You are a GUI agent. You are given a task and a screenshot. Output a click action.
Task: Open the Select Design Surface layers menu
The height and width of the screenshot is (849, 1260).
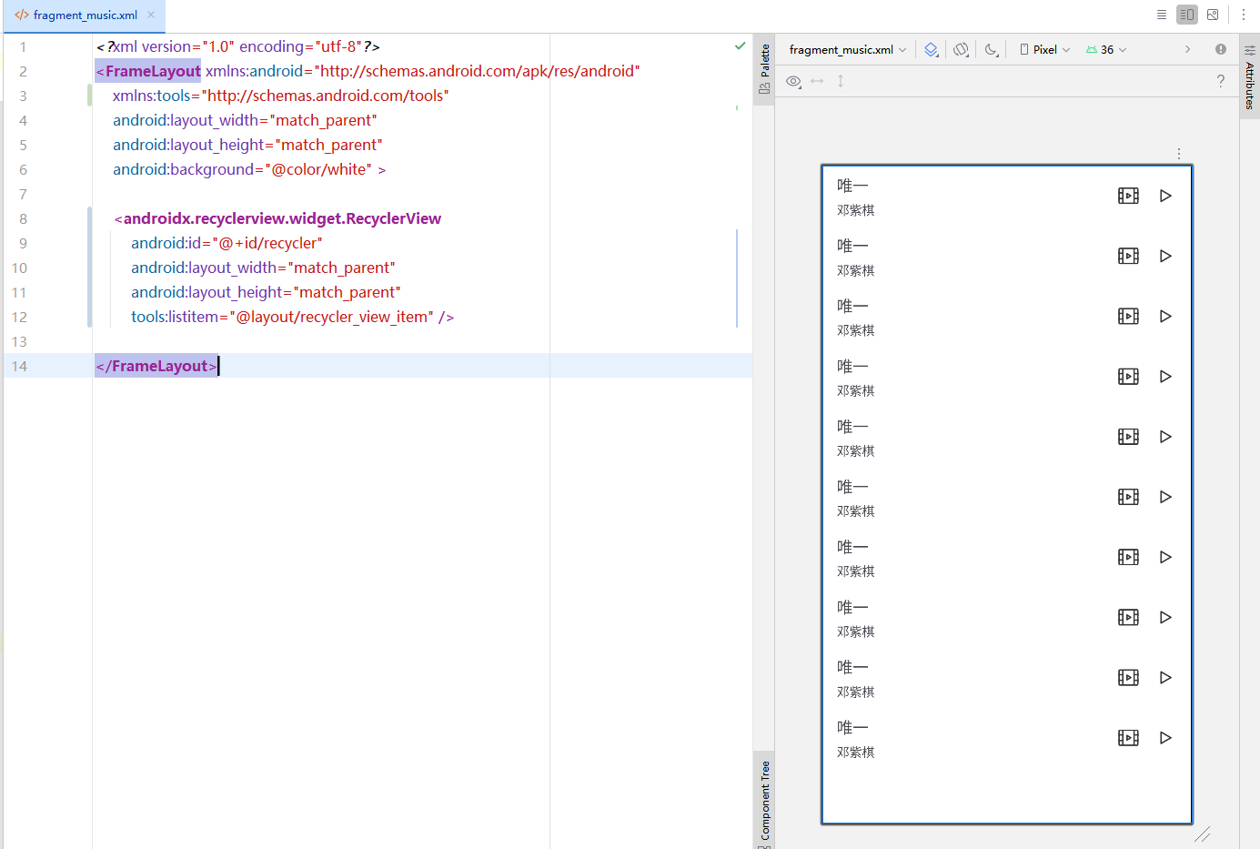click(x=932, y=50)
